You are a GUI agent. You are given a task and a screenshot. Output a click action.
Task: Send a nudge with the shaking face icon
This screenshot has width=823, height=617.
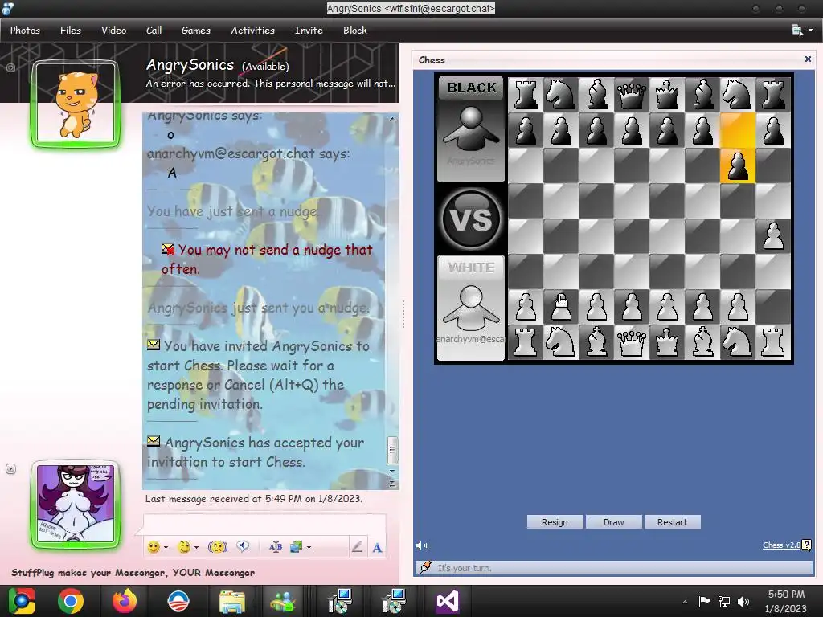click(217, 547)
